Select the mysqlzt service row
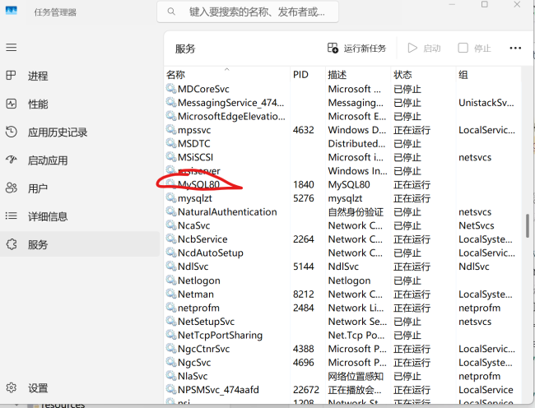The width and height of the screenshot is (535, 408). click(x=342, y=198)
